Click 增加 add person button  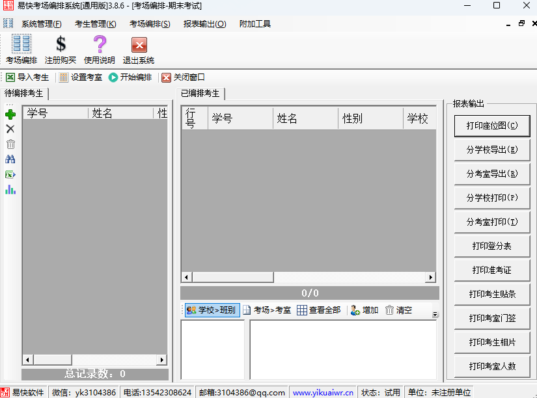click(365, 310)
